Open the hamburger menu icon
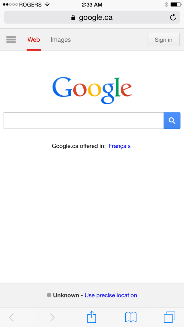The height and width of the screenshot is (327, 184). [x=11, y=39]
